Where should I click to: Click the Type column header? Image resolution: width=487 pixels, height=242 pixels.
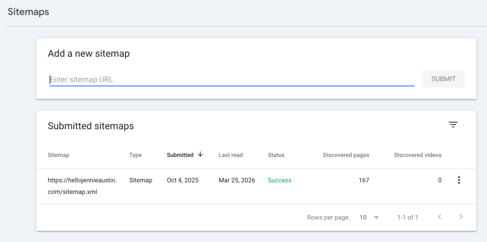pos(136,155)
